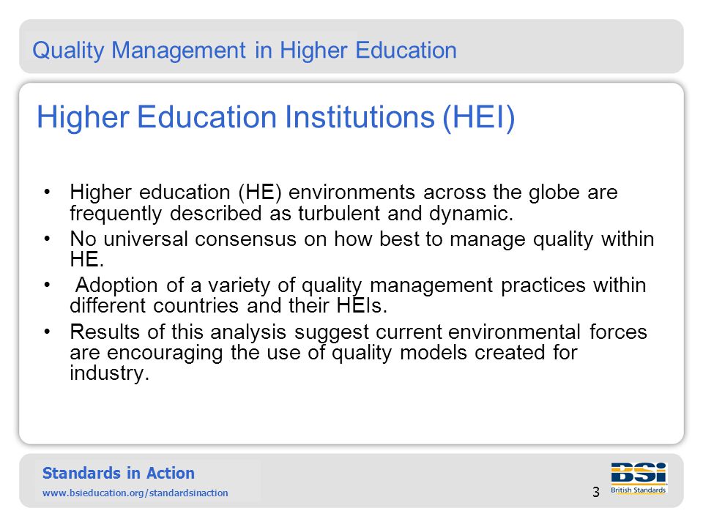Select the Quality Management in Higher Education header
Image resolution: width=703 pixels, height=527 pixels.
pyautogui.click(x=245, y=50)
